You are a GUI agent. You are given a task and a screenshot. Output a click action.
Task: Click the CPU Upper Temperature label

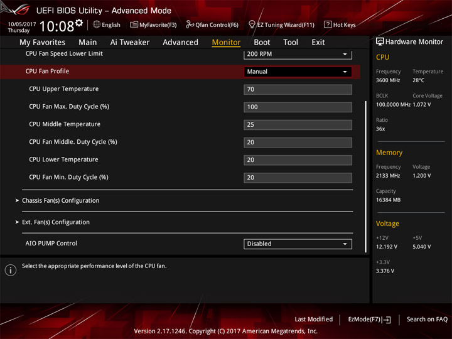[x=63, y=89]
